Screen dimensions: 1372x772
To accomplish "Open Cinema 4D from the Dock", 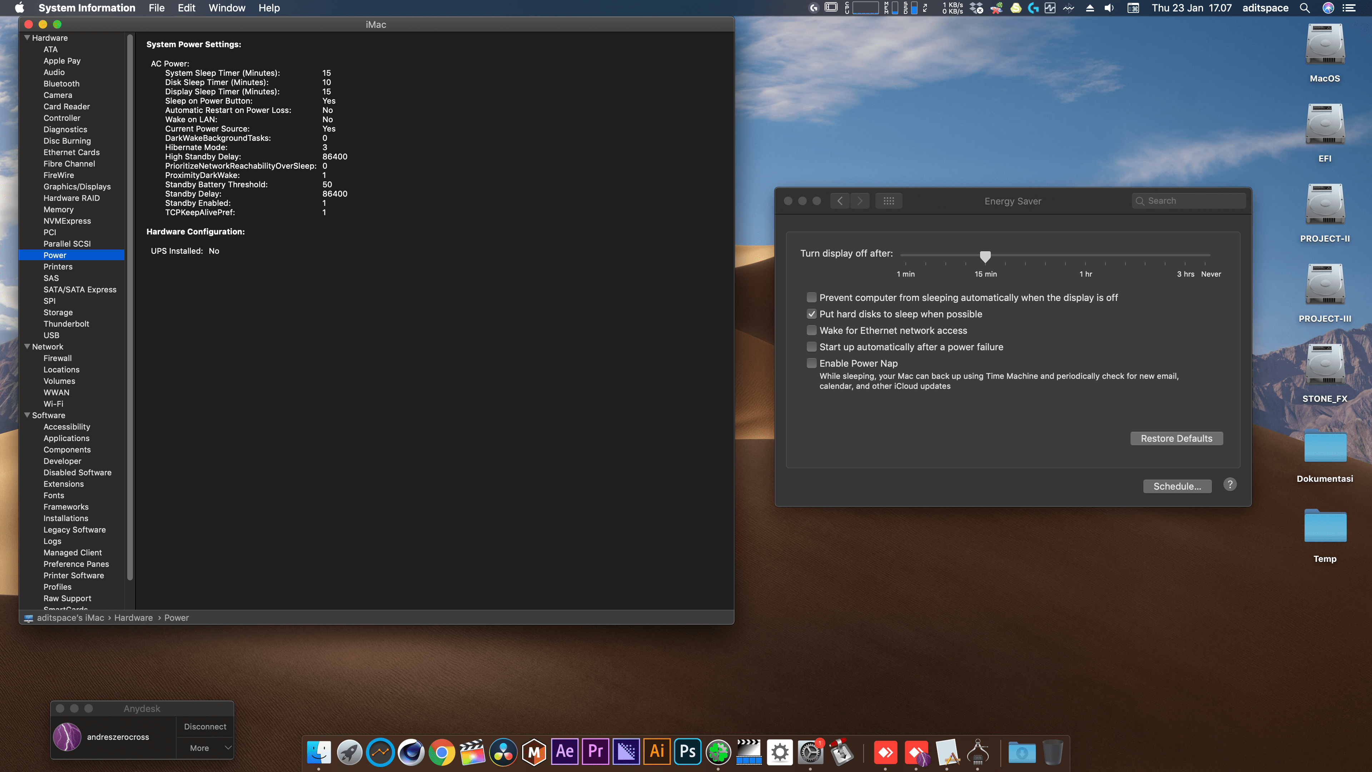I will tap(411, 752).
